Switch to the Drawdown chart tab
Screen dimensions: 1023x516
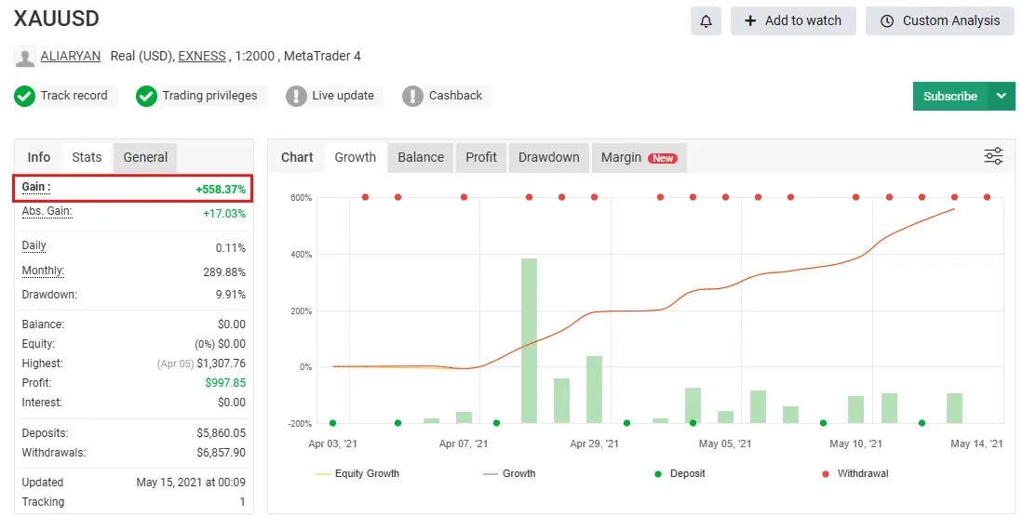(548, 157)
